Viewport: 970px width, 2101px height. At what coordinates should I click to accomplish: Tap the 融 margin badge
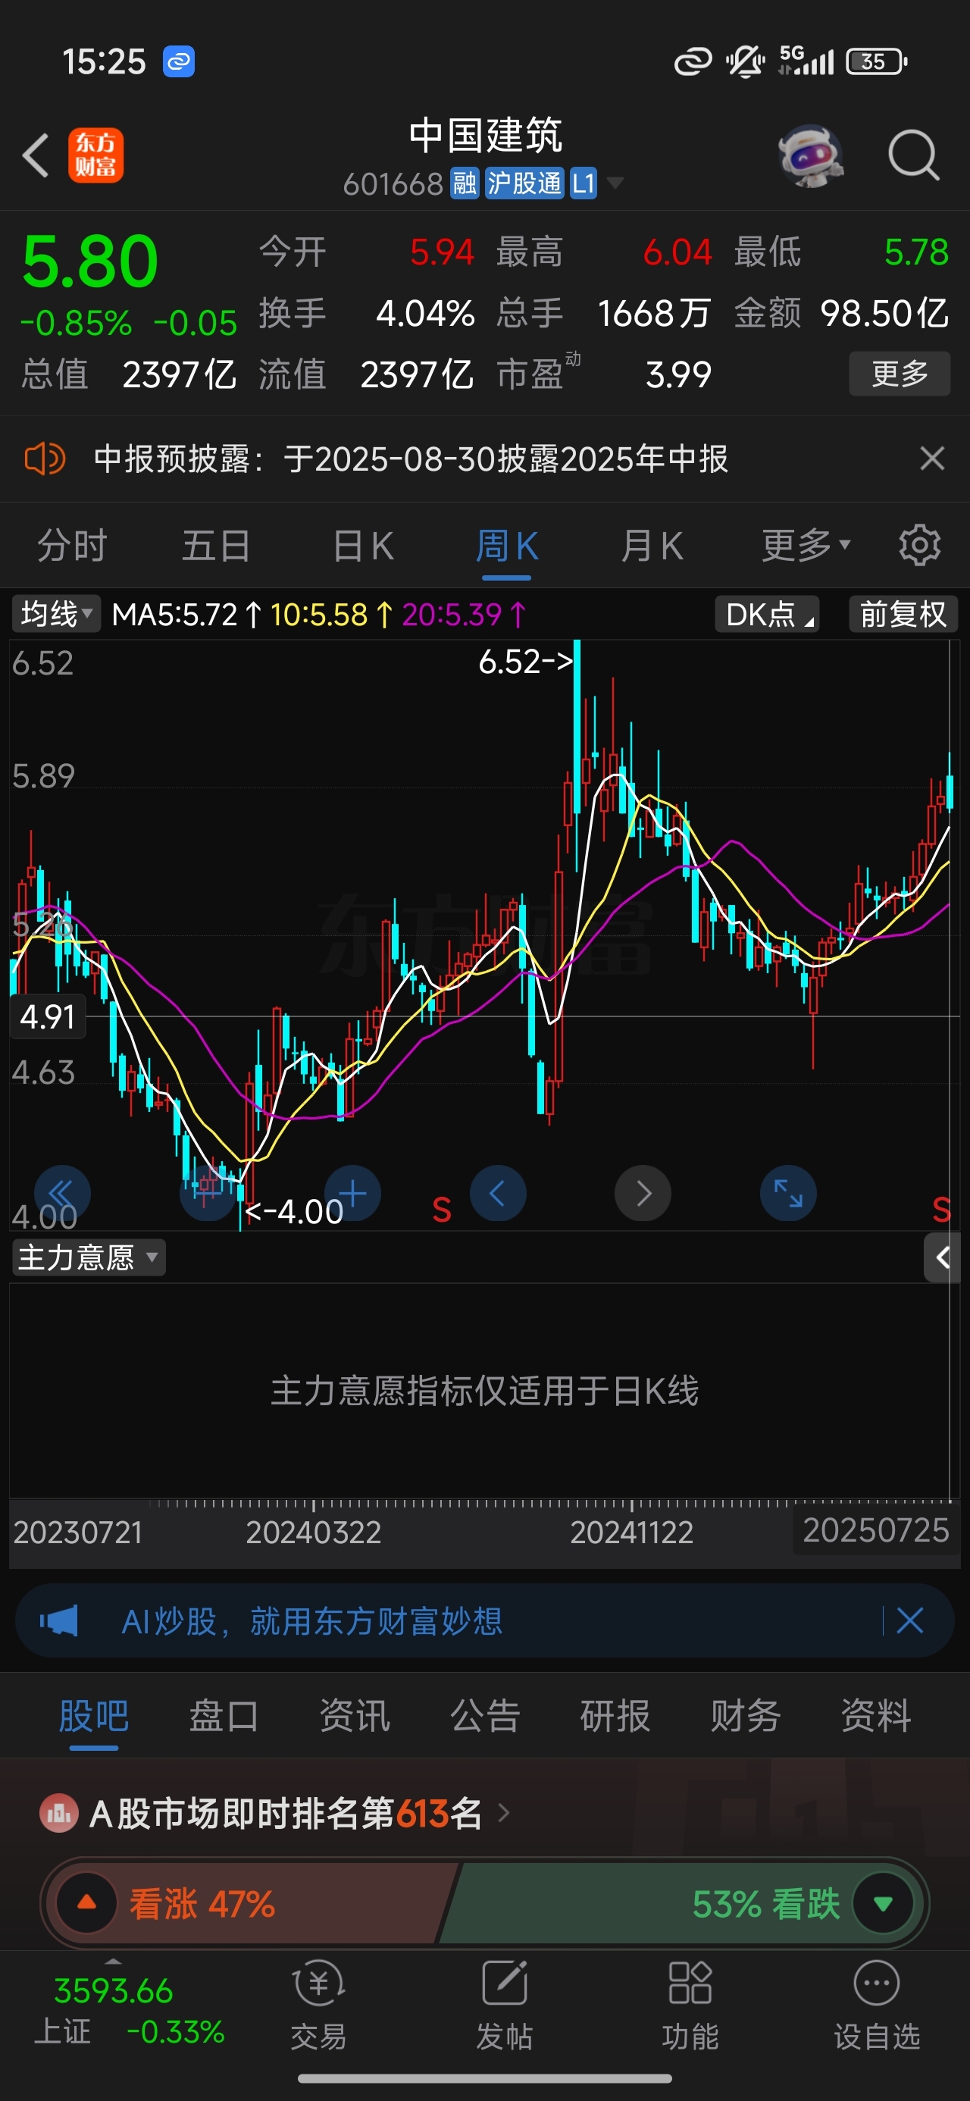465,183
